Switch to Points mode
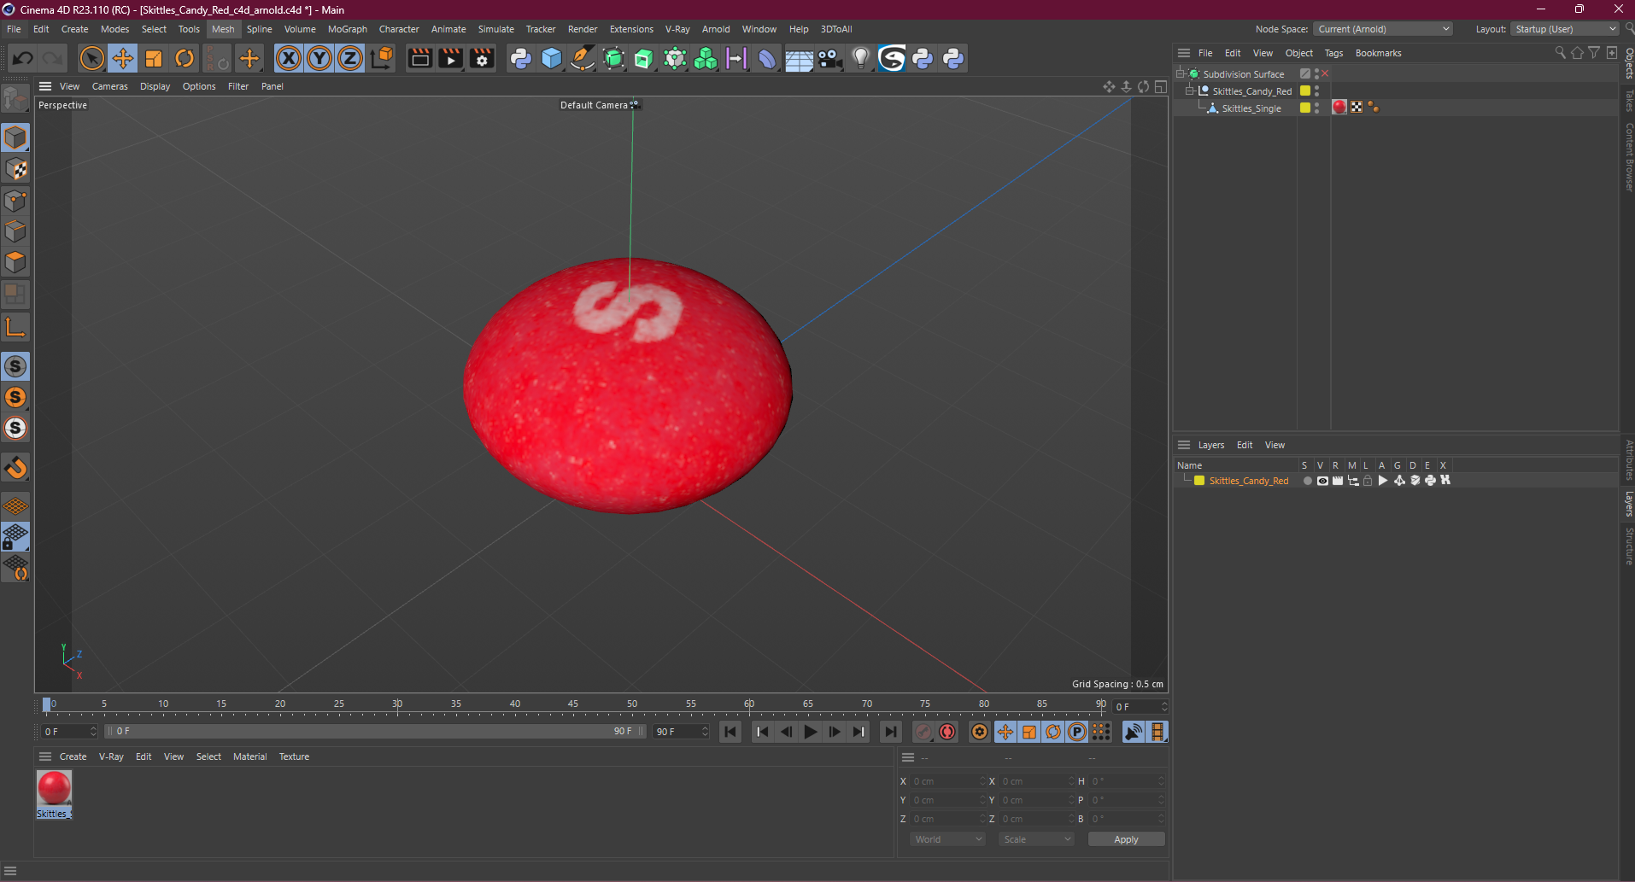Screen dimensions: 1635x882 pos(15,200)
